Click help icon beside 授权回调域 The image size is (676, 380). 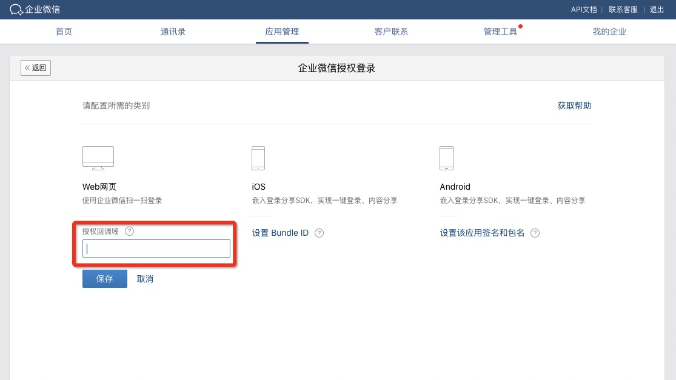pyautogui.click(x=129, y=232)
